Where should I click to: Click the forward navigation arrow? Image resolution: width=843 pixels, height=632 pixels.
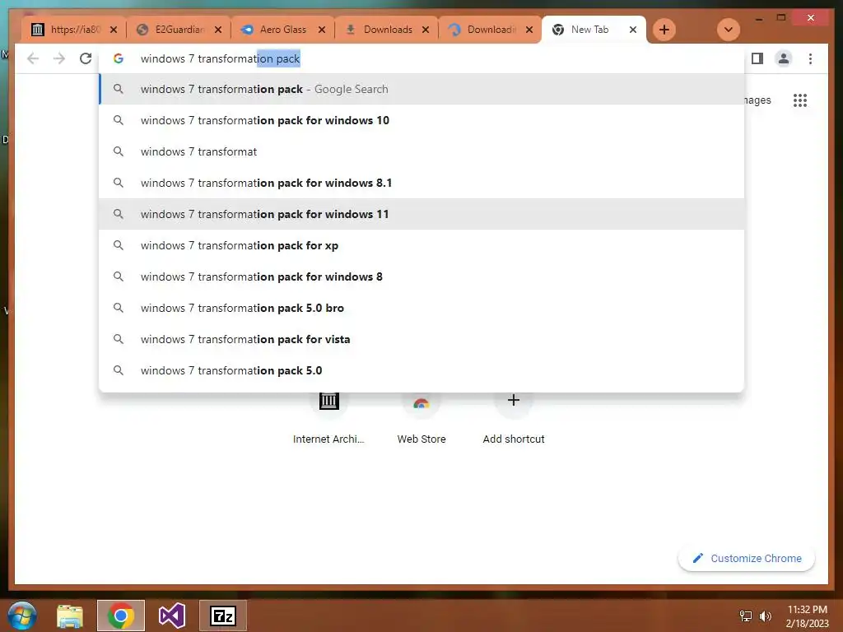(59, 58)
